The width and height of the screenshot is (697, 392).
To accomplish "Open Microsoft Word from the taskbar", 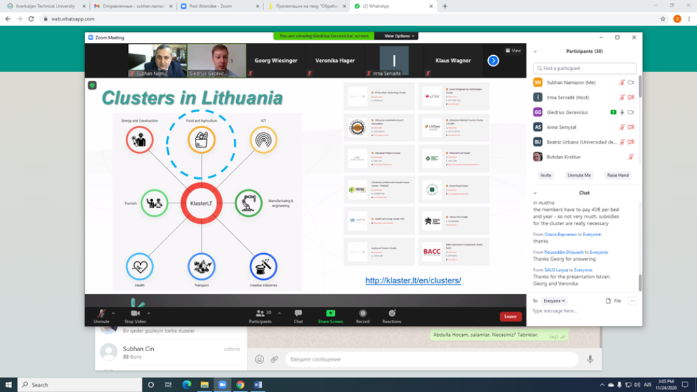I will pyautogui.click(x=258, y=385).
